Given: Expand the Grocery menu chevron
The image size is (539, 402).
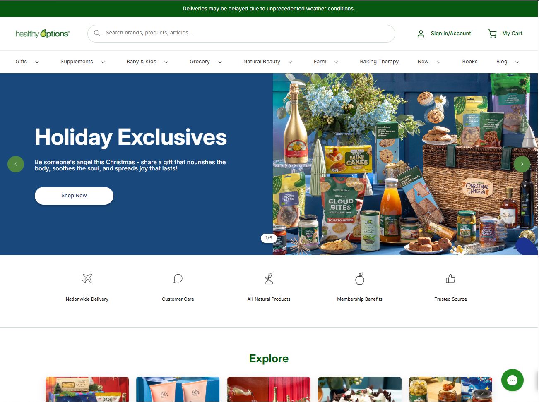Looking at the screenshot, I should (220, 62).
